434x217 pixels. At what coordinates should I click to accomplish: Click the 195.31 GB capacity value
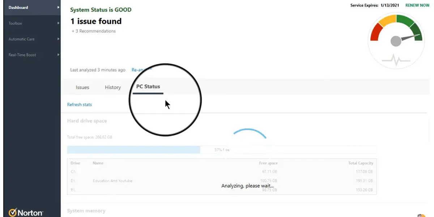[363, 181]
